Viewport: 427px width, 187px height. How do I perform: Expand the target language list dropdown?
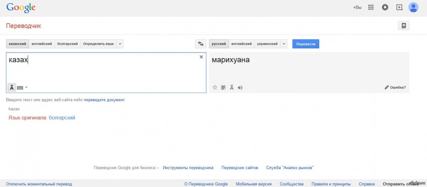pyautogui.click(x=284, y=44)
